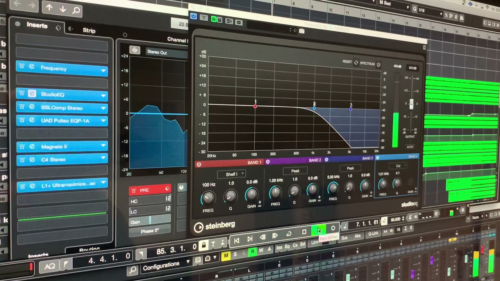Click the Ins button in mixer toolbar
This screenshot has height=281, width=500.
click(x=279, y=247)
